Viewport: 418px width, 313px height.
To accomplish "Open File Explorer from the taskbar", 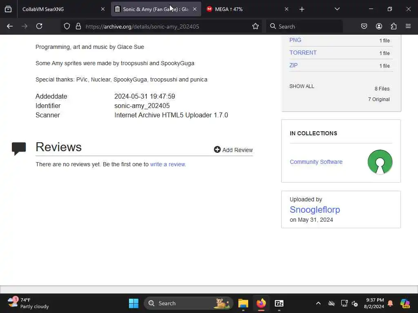I will tap(243, 303).
